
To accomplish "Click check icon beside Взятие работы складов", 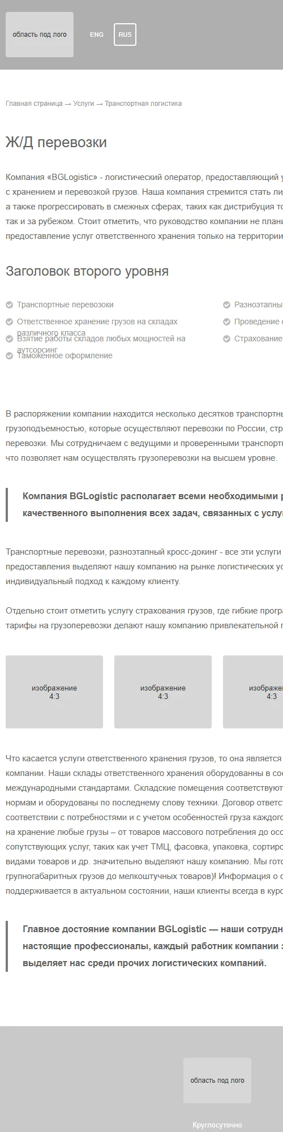I will (9, 338).
